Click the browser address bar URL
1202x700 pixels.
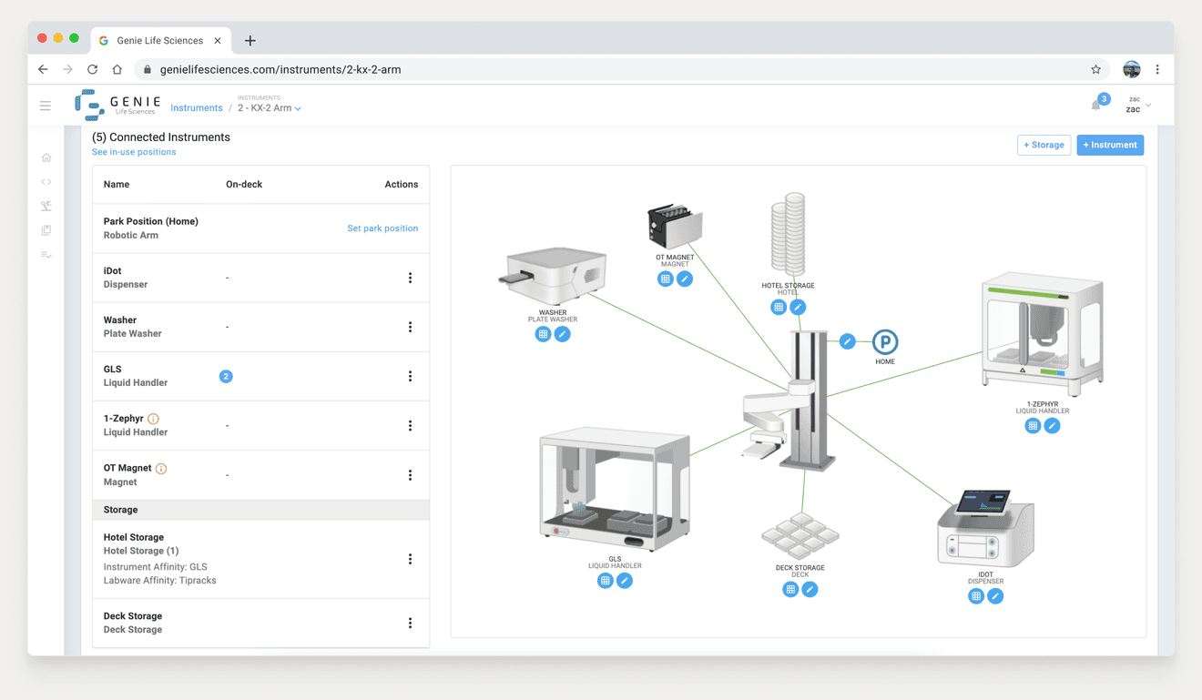(x=280, y=69)
